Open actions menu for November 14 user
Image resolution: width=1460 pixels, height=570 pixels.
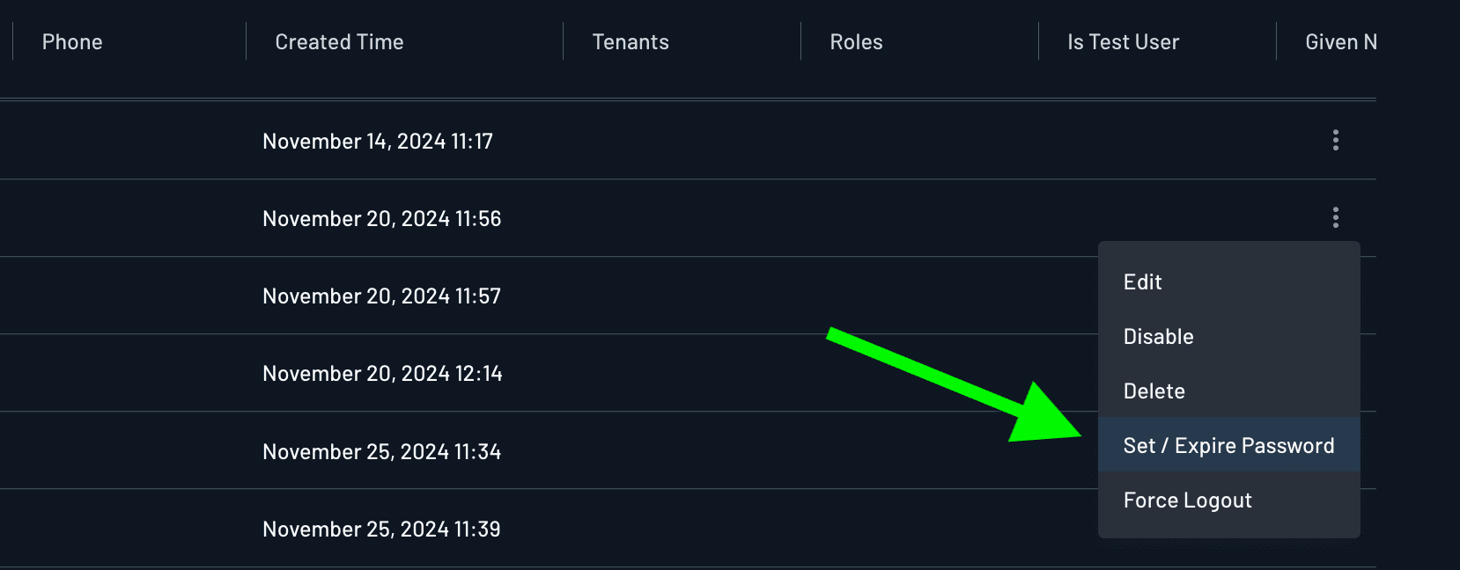[x=1335, y=141]
